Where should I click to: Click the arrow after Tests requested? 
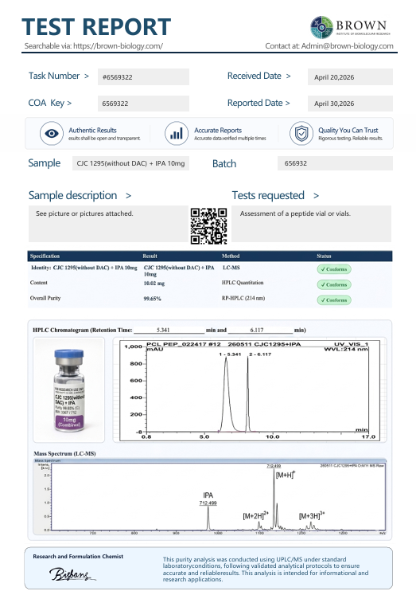pos(317,196)
